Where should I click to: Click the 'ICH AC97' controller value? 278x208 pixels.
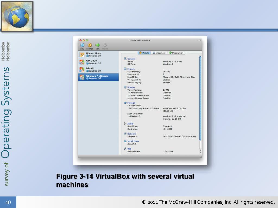[167, 129]
